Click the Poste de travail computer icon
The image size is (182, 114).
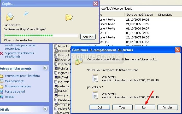[x=2, y=92]
